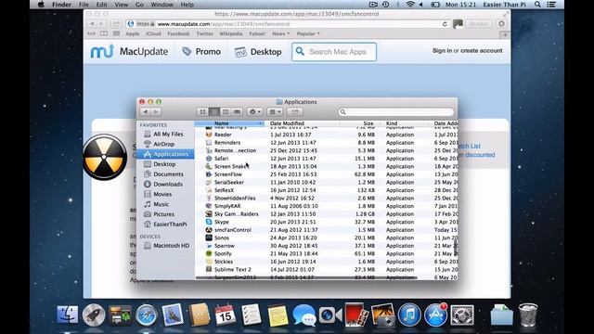Open Photo Booth icon in dock
Image resolution: width=594 pixels, height=334 pixels.
356,315
